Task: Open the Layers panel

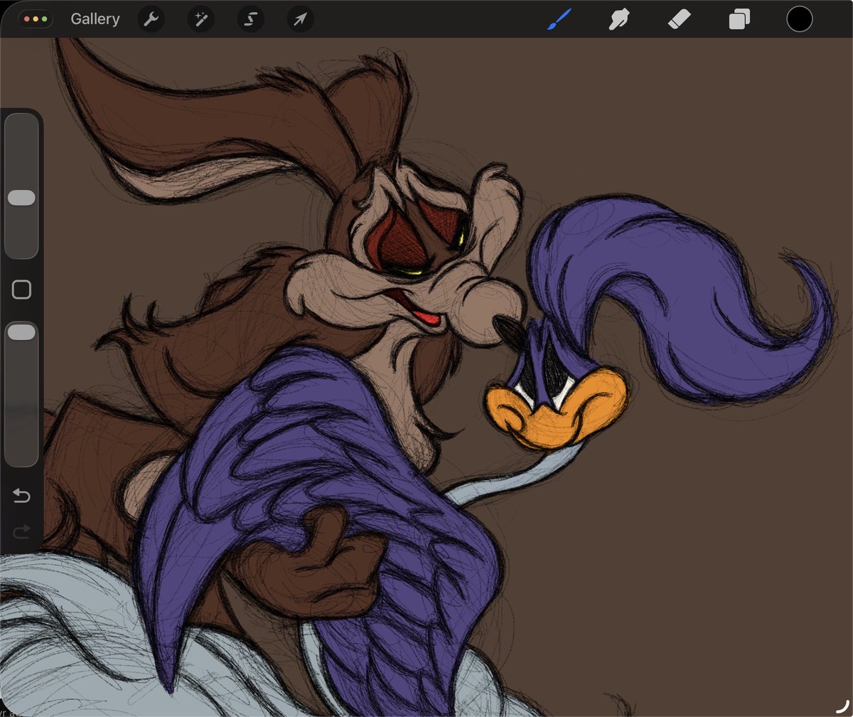Action: coord(739,19)
